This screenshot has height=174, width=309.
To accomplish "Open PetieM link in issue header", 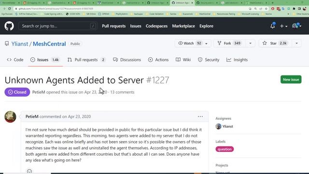I will [39, 92].
